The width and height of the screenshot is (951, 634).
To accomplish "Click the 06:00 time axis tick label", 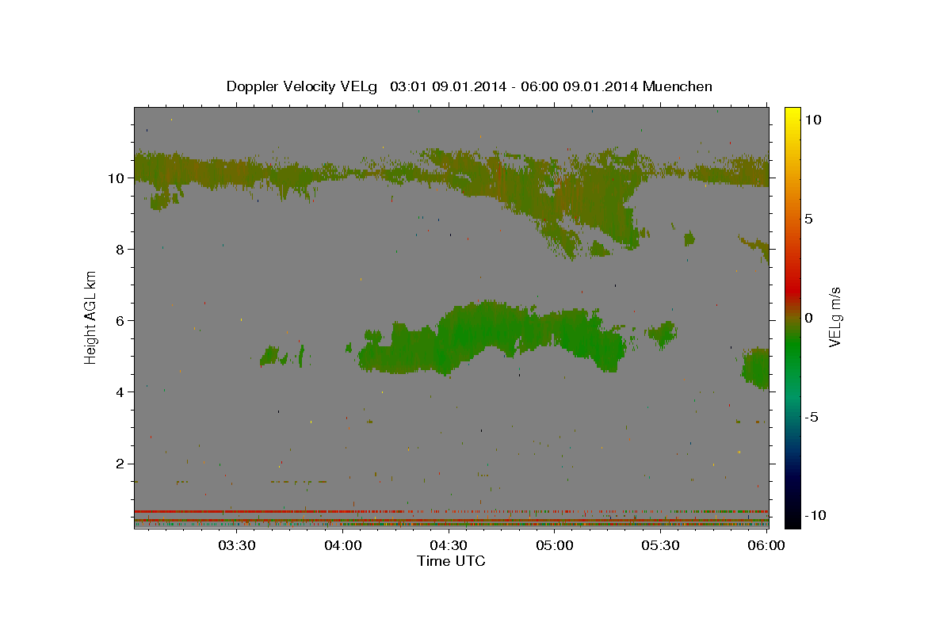I will pos(766,545).
